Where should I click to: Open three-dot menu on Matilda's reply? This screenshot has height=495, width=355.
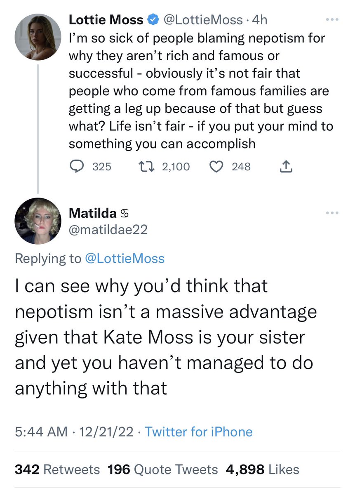331,213
